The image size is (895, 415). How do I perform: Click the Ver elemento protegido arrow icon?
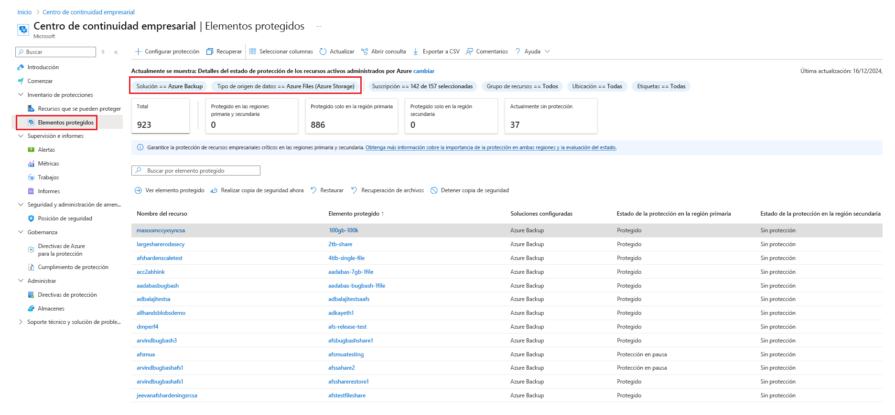click(x=138, y=190)
